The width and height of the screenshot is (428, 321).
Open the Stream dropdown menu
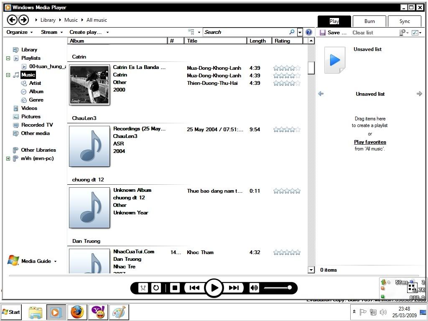(x=51, y=32)
